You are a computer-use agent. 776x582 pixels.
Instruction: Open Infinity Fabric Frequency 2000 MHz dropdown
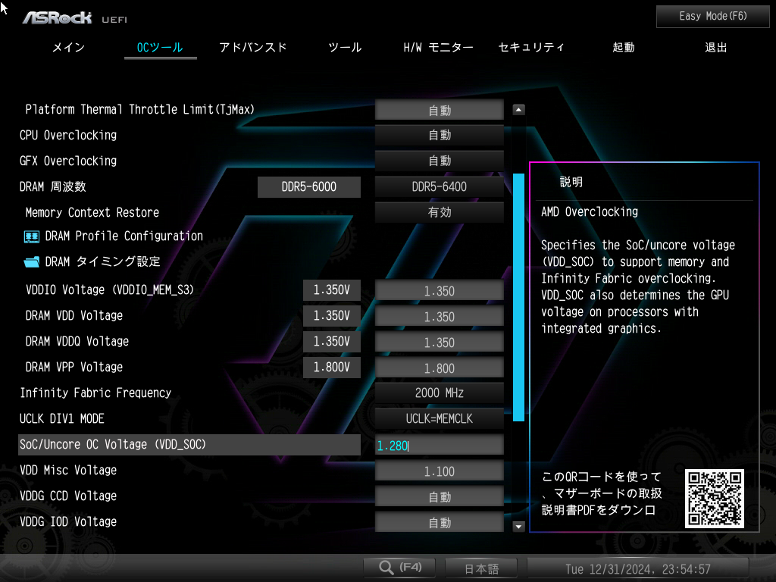440,393
